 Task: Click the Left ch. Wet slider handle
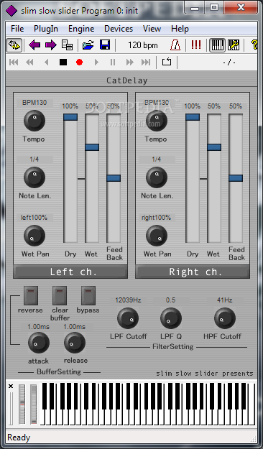coord(92,147)
